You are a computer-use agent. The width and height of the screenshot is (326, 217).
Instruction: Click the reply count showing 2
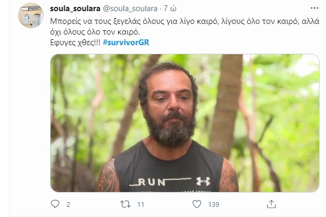(x=68, y=205)
